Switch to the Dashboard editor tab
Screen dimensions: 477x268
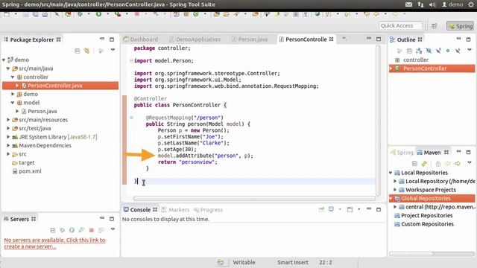(x=141, y=39)
